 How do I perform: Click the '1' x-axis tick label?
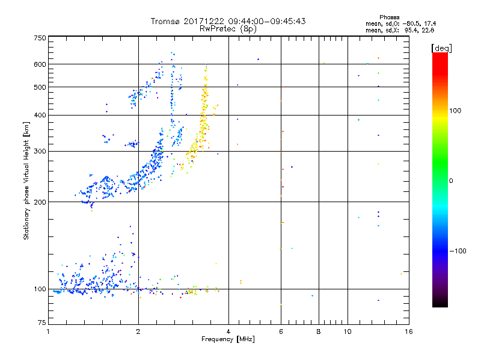click(x=48, y=332)
